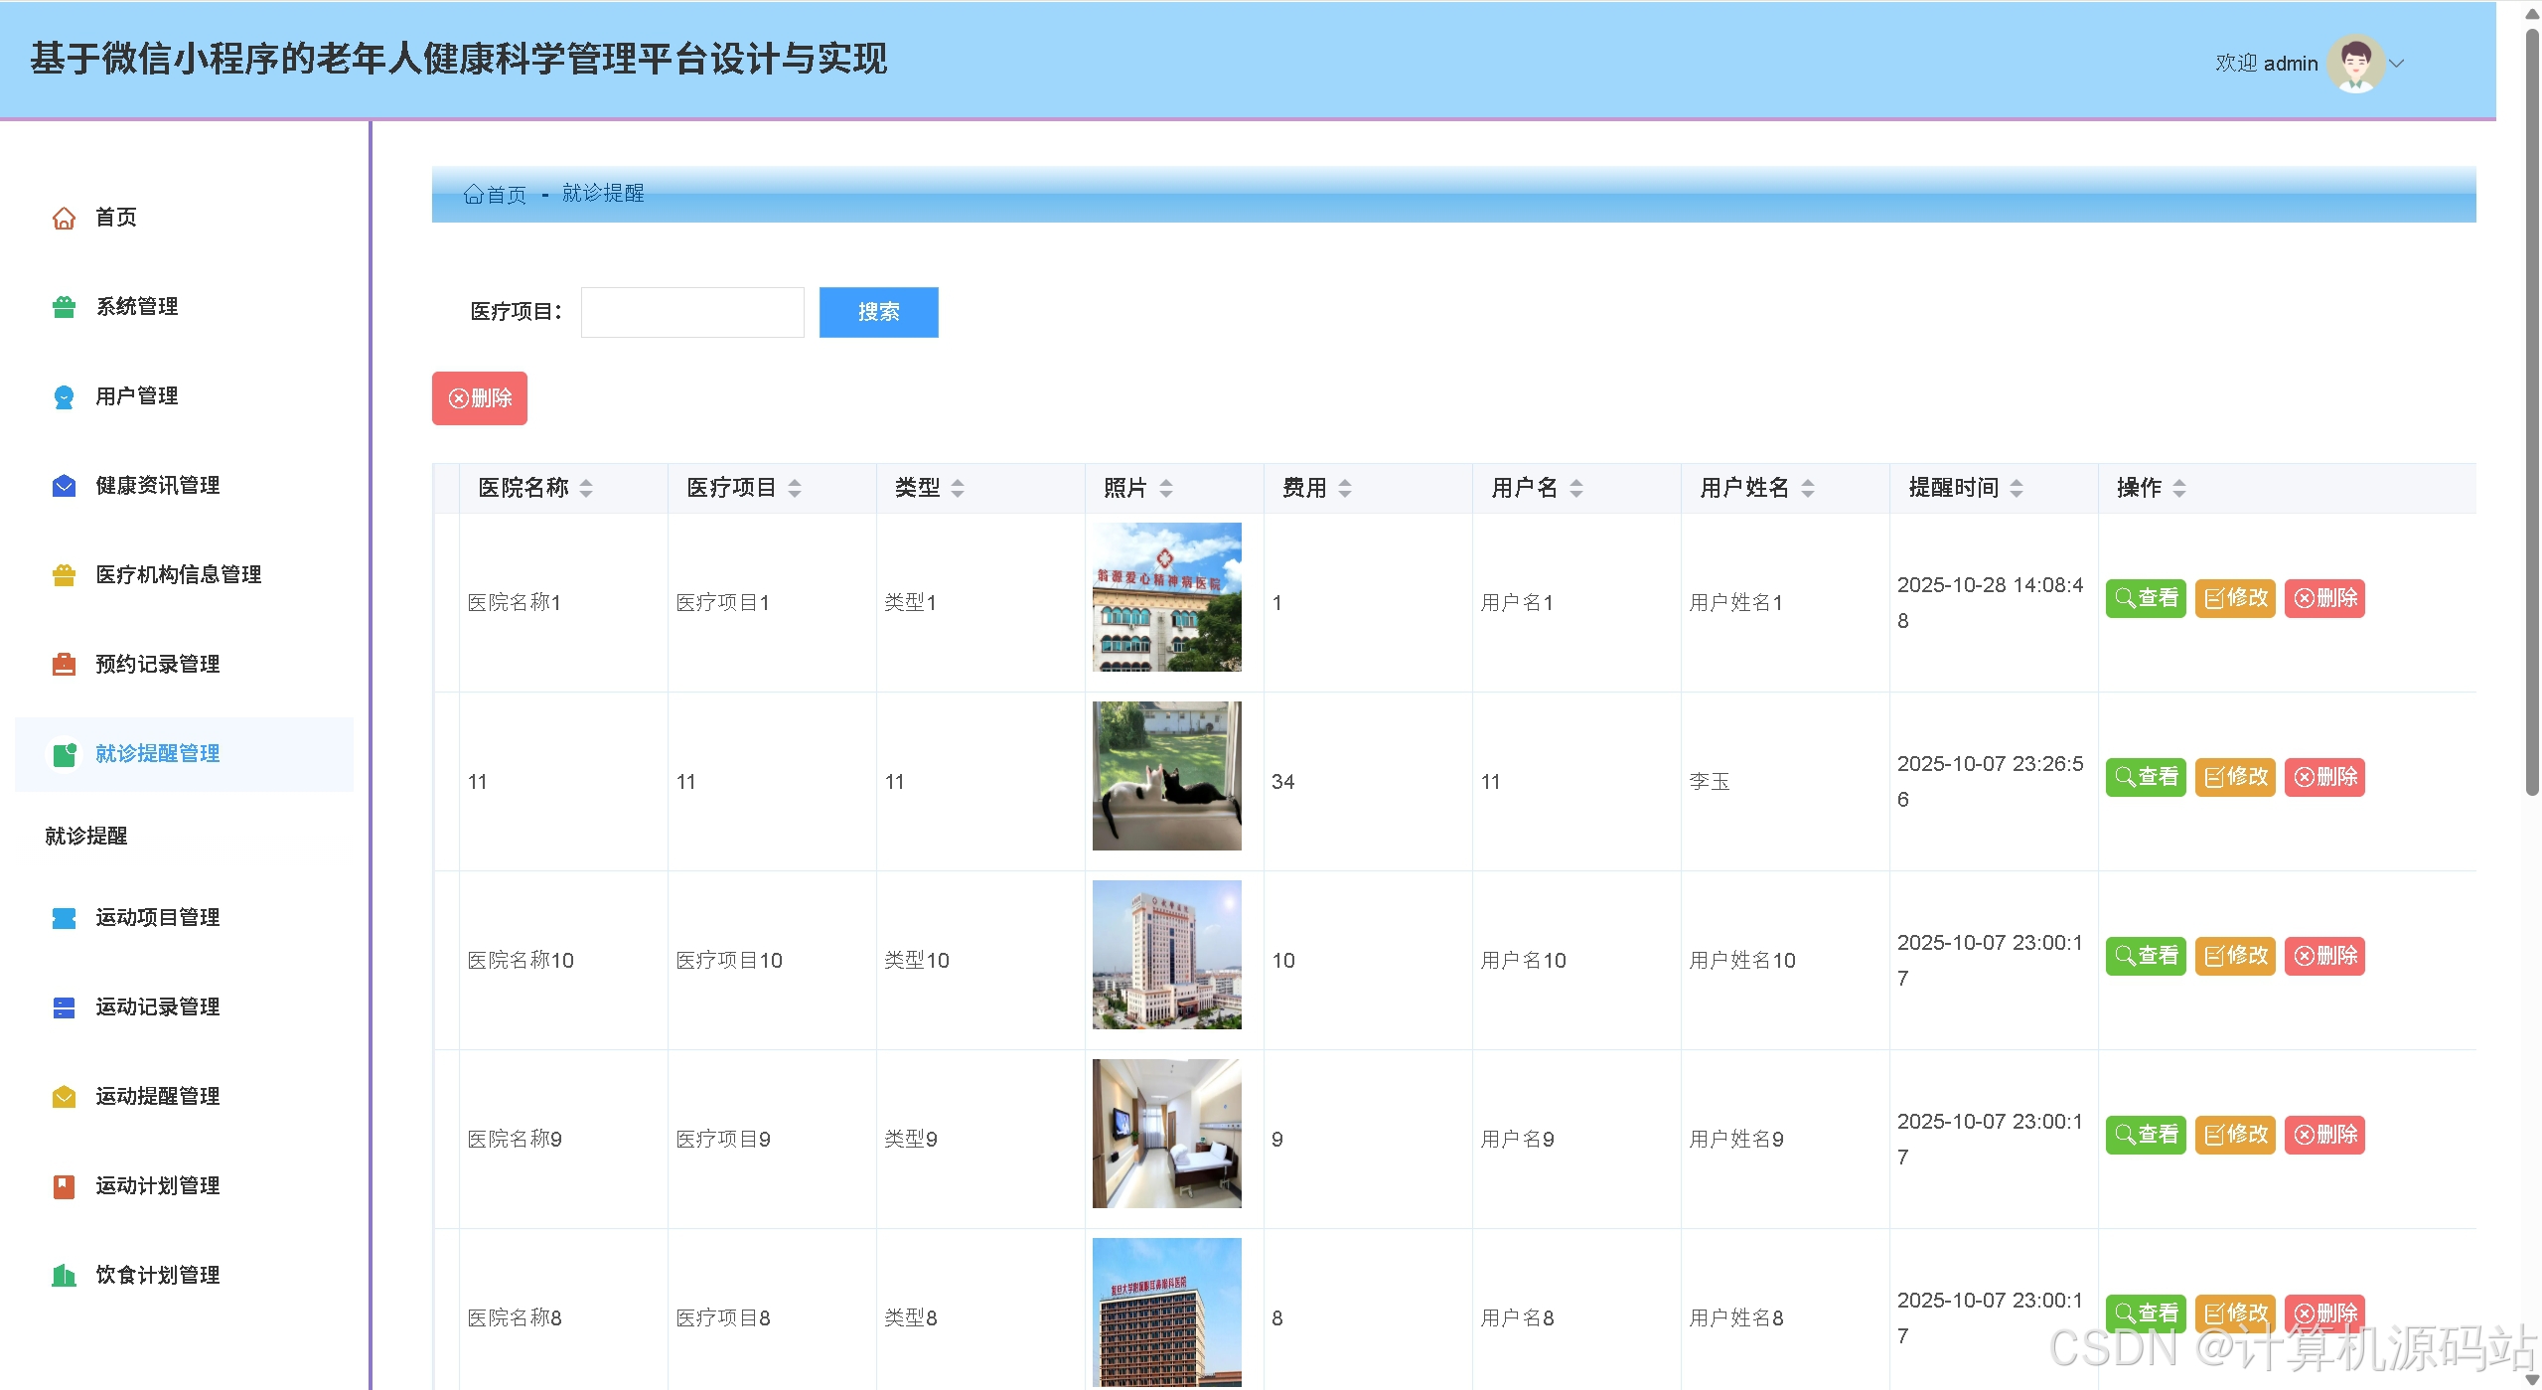Click the blue 运动项目管理 icon
This screenshot has width=2542, height=1390.
click(64, 918)
